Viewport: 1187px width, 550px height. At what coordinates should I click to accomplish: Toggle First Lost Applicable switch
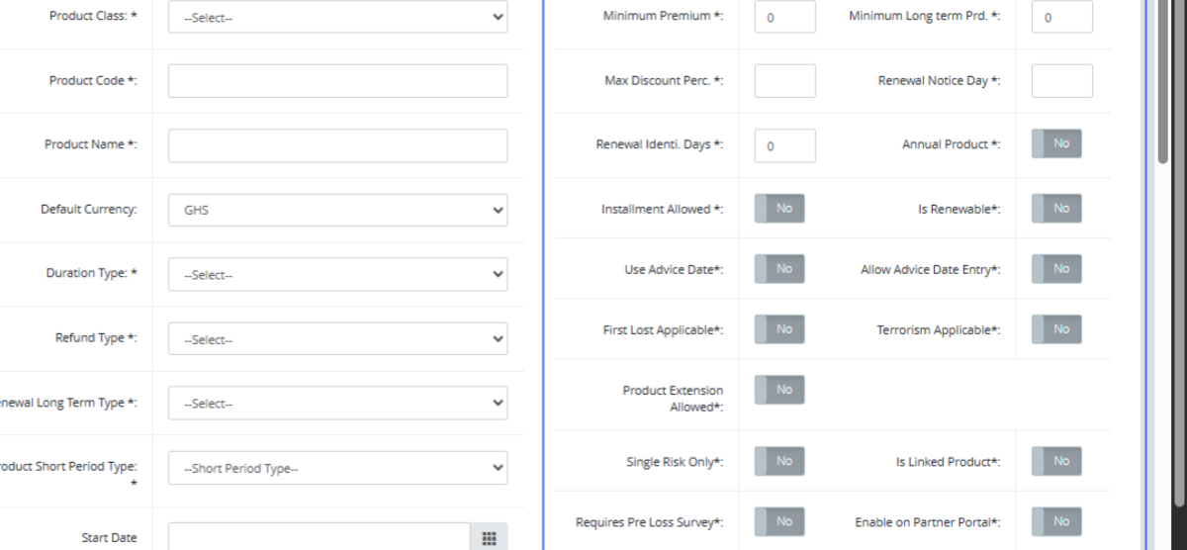click(x=779, y=329)
